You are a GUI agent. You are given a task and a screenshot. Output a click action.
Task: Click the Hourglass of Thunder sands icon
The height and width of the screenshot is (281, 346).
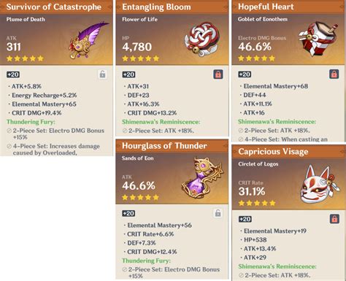coord(202,178)
